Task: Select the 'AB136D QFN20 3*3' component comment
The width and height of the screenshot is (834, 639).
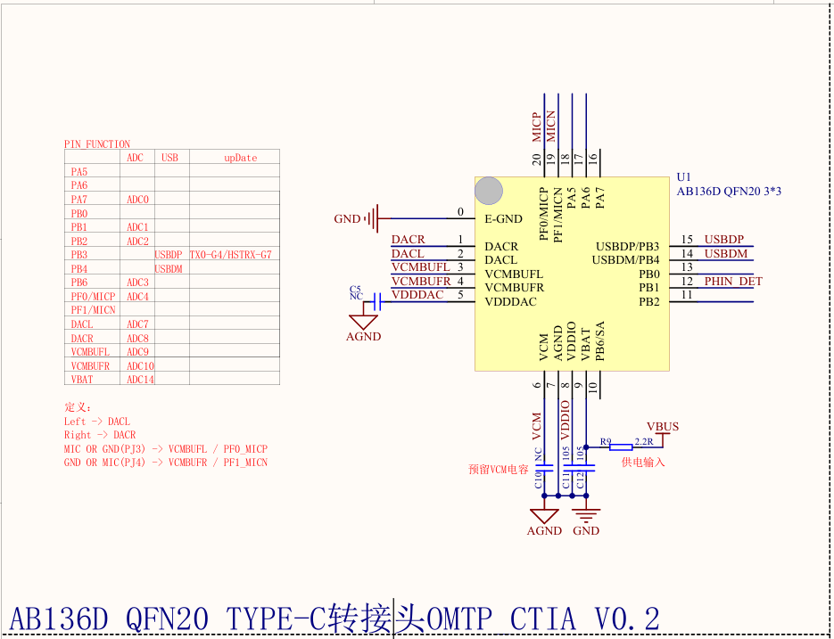Action: (x=729, y=192)
